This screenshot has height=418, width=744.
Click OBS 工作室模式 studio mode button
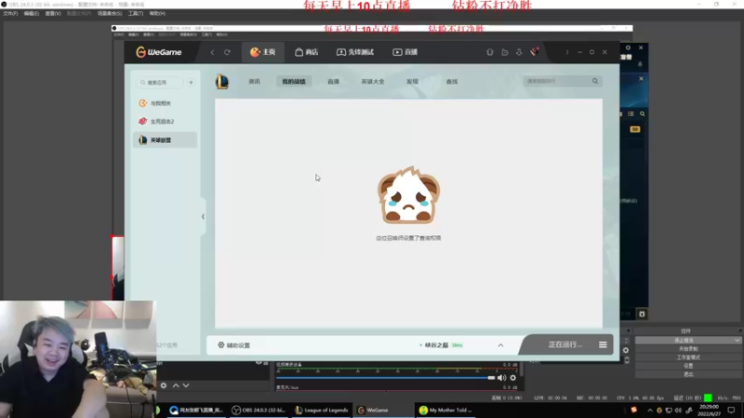[688, 358]
